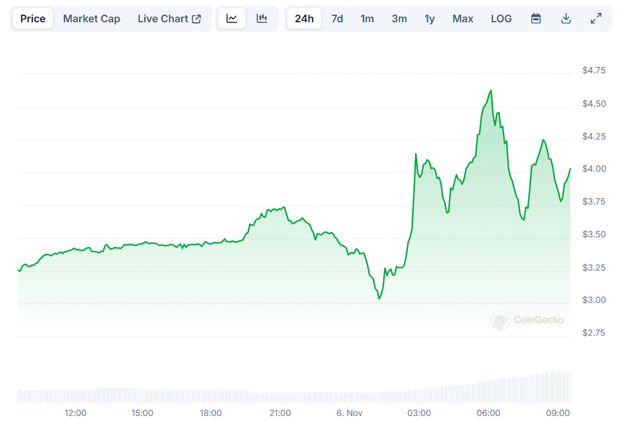Show Max price history
Screen dimensions: 619x426
click(x=462, y=19)
